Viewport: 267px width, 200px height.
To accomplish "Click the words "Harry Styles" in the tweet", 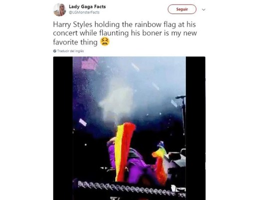I will pyautogui.click(x=73, y=24).
